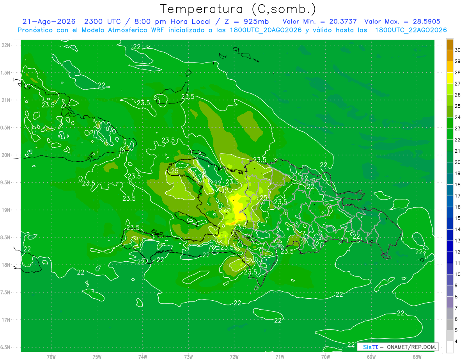This screenshot has height=362, width=468.
Task: Click the '21N' latitude axis label
Action: 6,100
